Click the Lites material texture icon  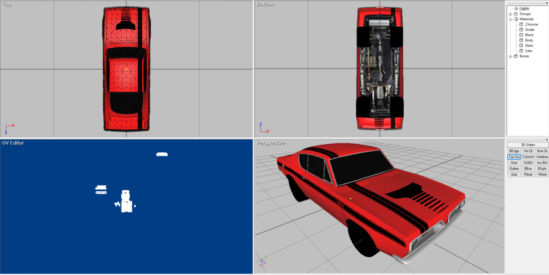pyautogui.click(x=521, y=51)
